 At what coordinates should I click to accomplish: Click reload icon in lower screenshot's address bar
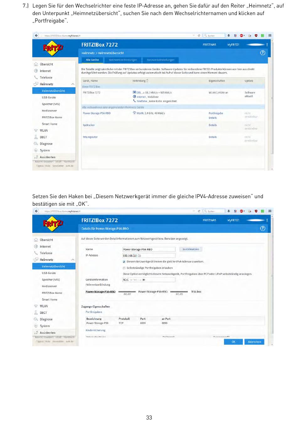tap(199, 211)
